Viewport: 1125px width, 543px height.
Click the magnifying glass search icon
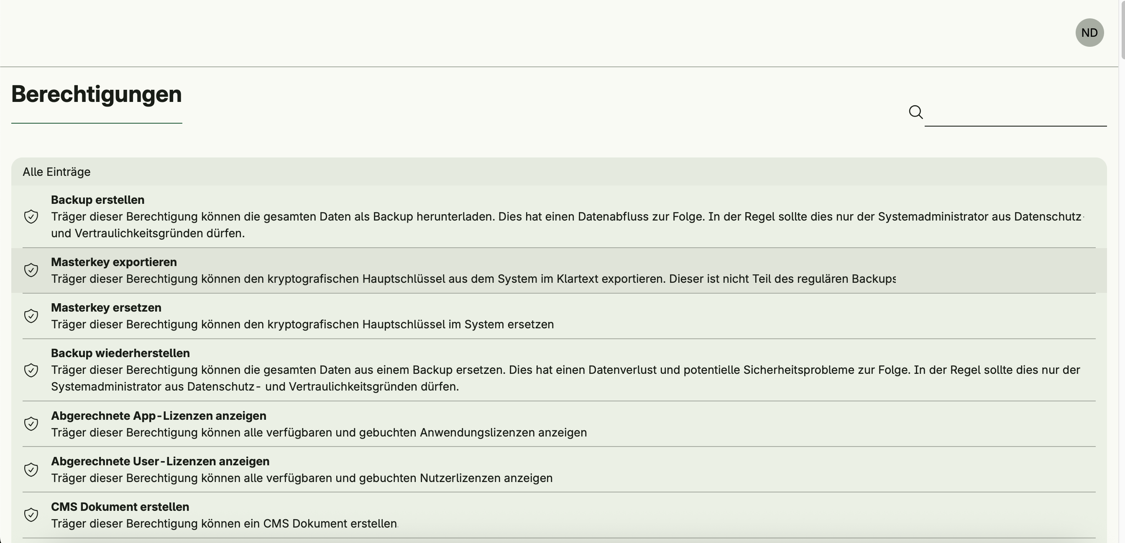pos(915,112)
